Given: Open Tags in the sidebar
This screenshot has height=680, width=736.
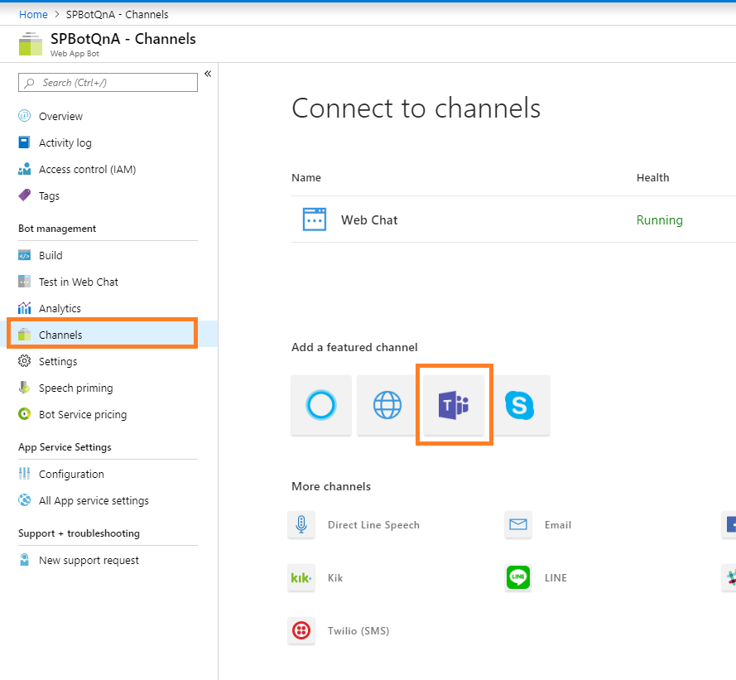Looking at the screenshot, I should pyautogui.click(x=50, y=195).
